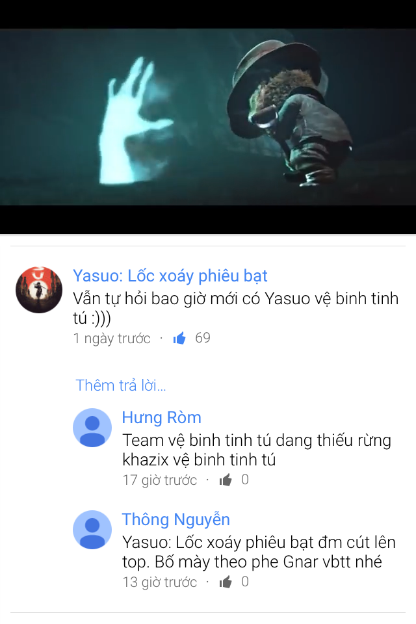Select Hưng Ròm's reply about khazix

click(x=257, y=450)
